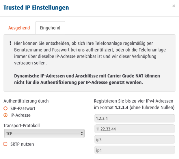Click the empty ip4 address field
This screenshot has width=179, height=159.
(135, 150)
